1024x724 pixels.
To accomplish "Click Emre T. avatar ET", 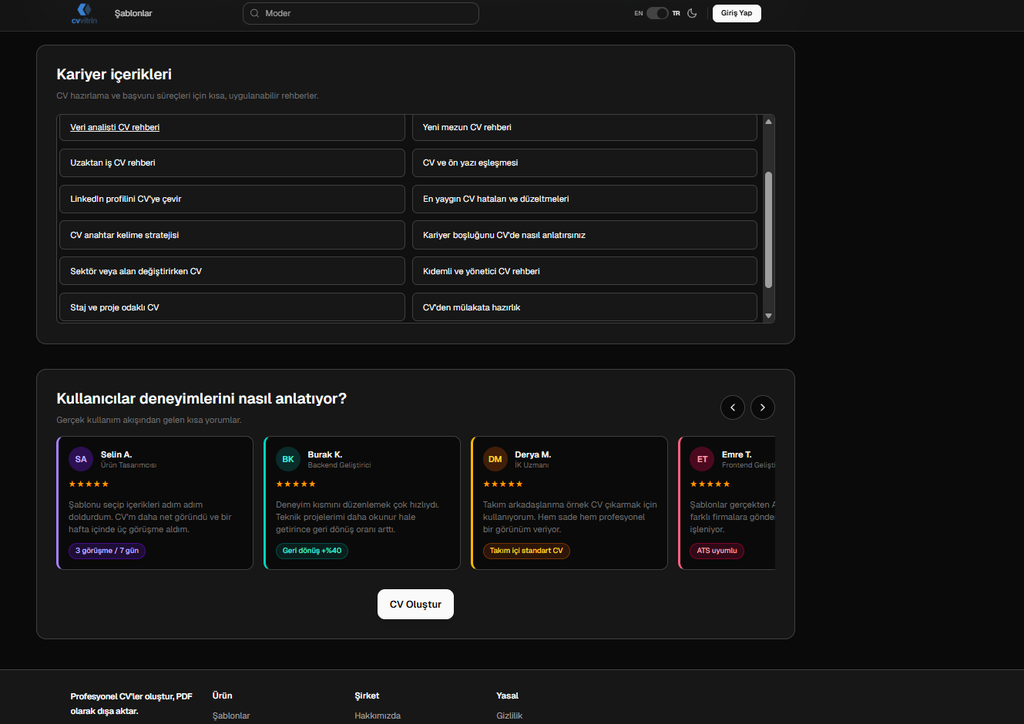I will (702, 459).
